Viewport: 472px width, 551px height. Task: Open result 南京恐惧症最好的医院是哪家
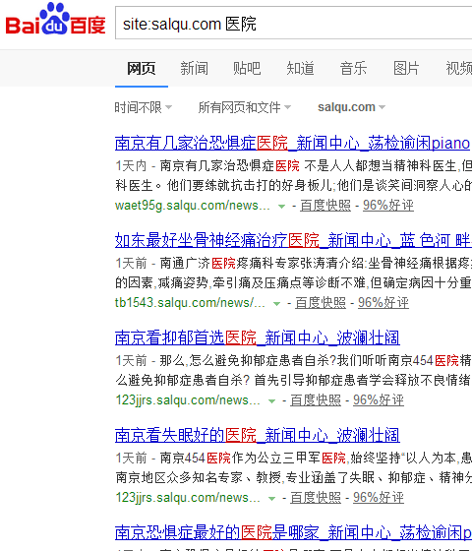click(x=293, y=532)
